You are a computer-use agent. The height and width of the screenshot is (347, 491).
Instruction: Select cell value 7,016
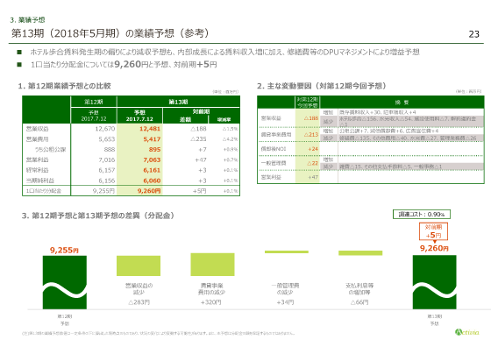(x=107, y=159)
